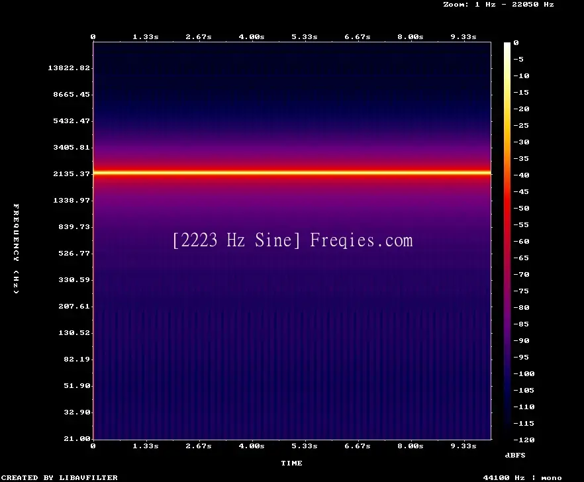Click the 330.59 frequency axis label
The image size is (584, 482).
click(x=74, y=279)
